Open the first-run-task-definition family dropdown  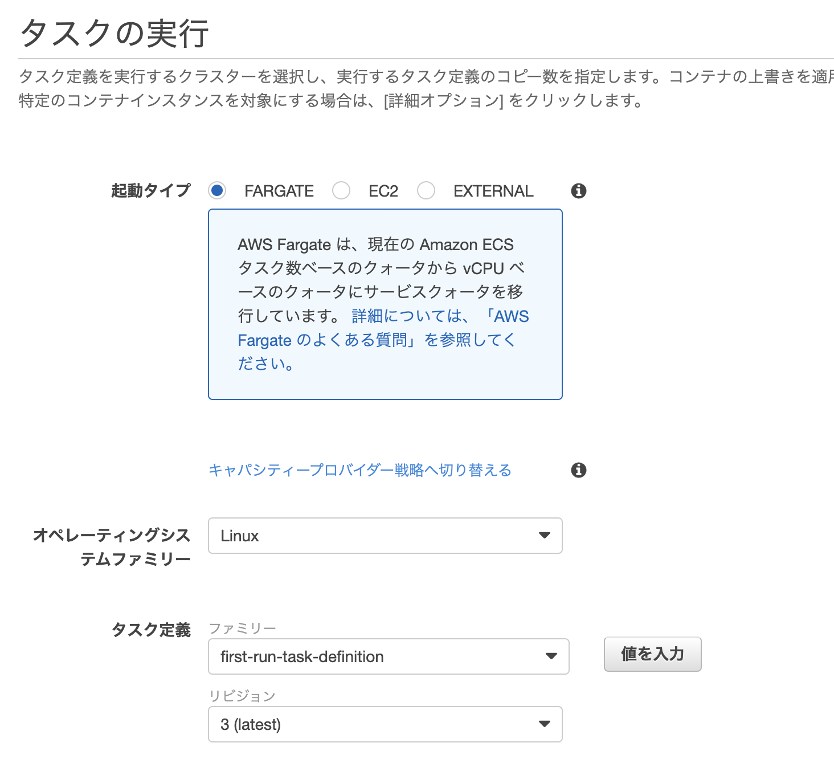[x=389, y=656]
